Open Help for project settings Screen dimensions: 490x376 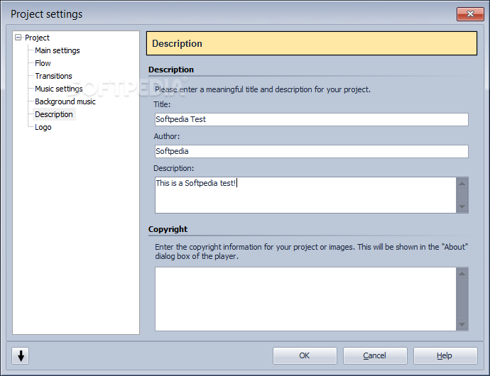(x=445, y=355)
